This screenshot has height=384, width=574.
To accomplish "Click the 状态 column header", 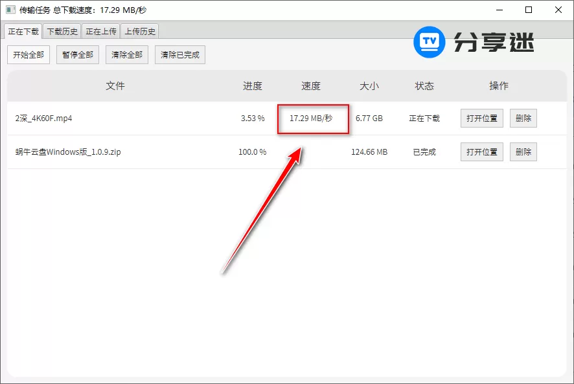I will click(x=425, y=85).
